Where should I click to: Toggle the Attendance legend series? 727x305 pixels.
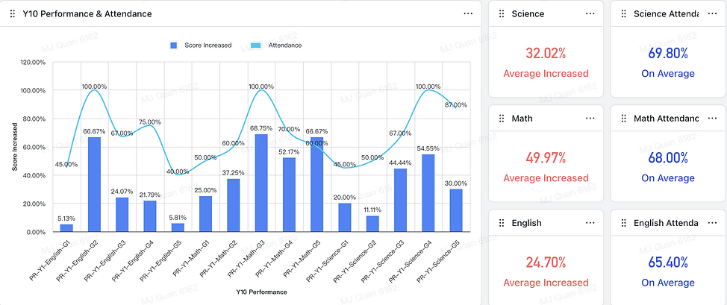(x=276, y=45)
